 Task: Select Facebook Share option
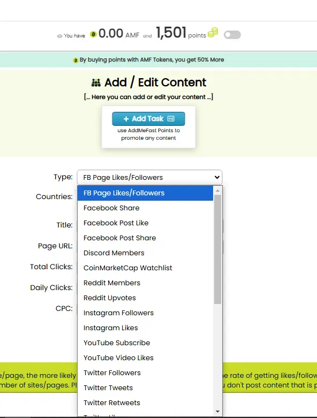point(145,208)
